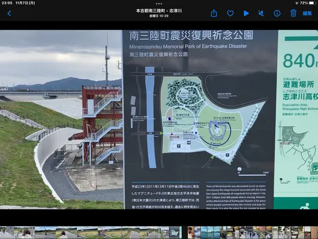Unmute the video with the speaker icon
The height and width of the screenshot is (239, 318).
[x=261, y=14]
